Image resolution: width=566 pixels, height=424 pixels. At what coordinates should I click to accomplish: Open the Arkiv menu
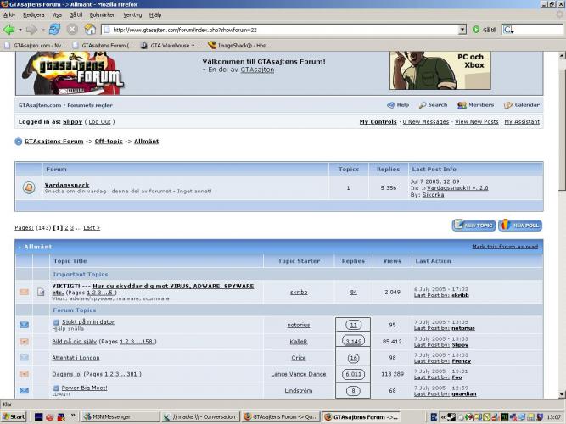pos(9,14)
